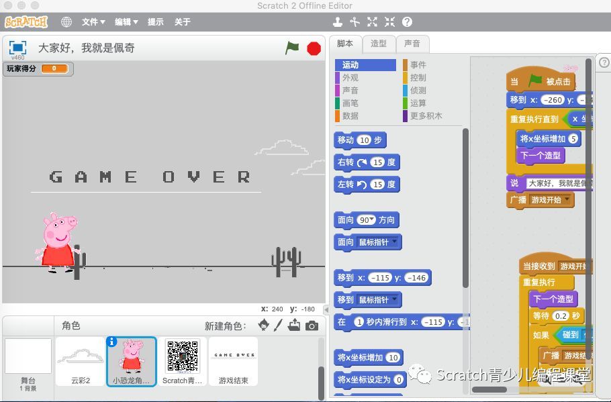Switch to the 脚本 tab
The height and width of the screenshot is (402, 611).
(345, 44)
